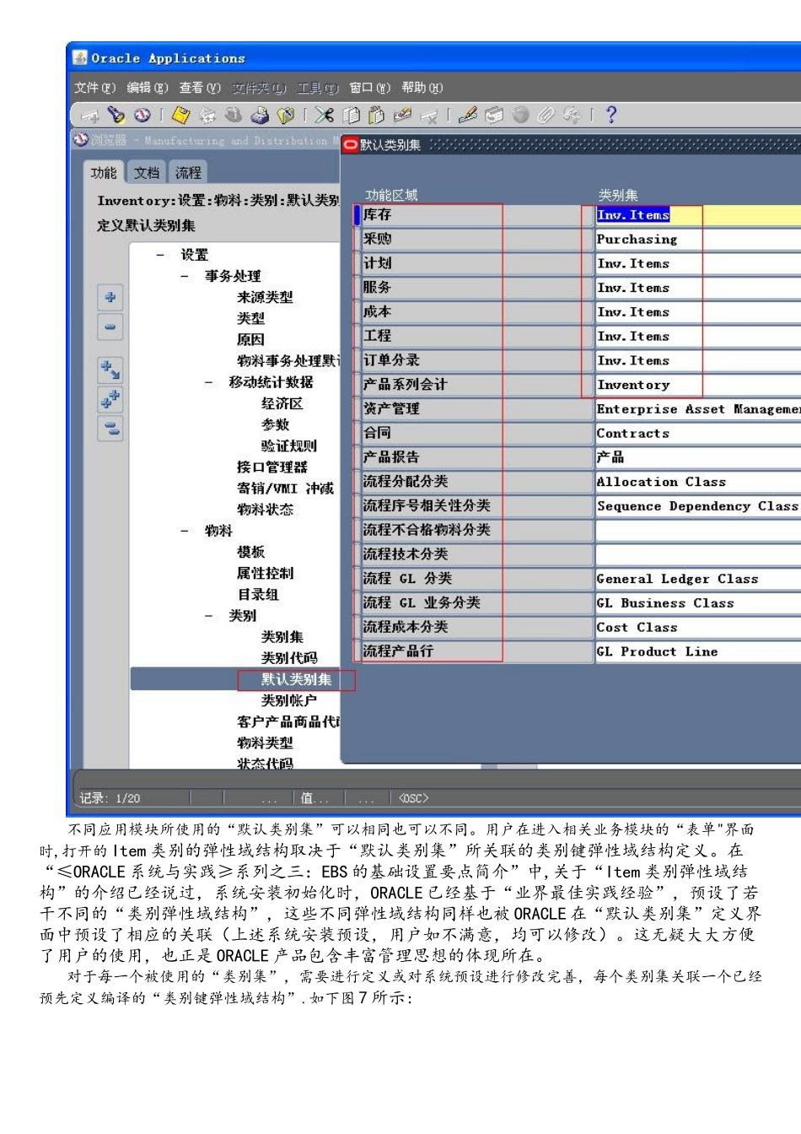Click the Print toolbar icon
The image size is (801, 1134).
pos(260,116)
